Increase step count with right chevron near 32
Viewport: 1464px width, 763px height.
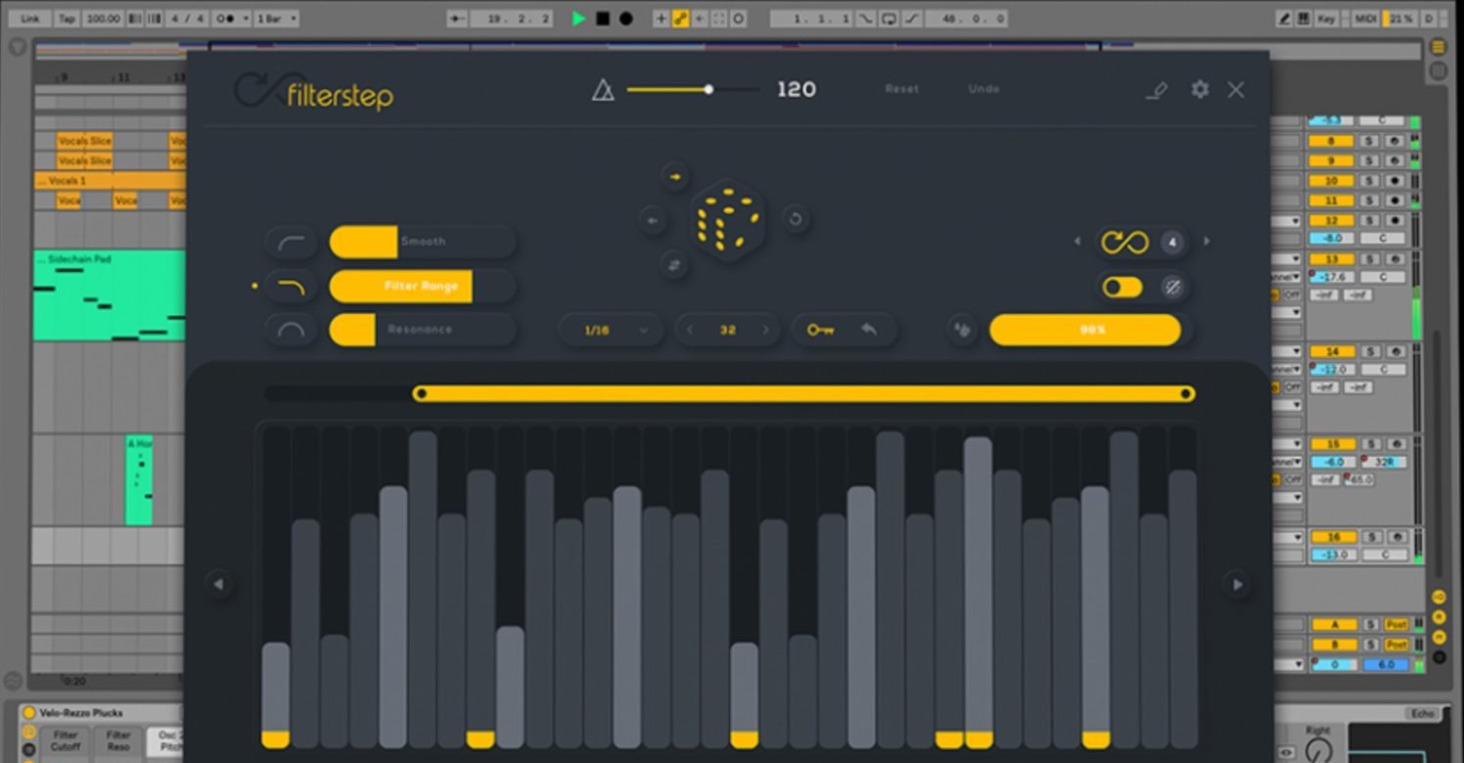(x=766, y=331)
